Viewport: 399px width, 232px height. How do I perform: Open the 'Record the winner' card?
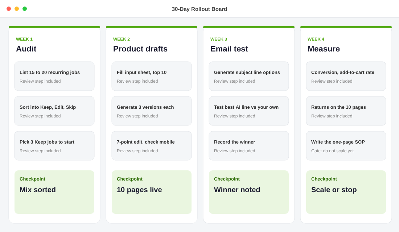pos(249,146)
